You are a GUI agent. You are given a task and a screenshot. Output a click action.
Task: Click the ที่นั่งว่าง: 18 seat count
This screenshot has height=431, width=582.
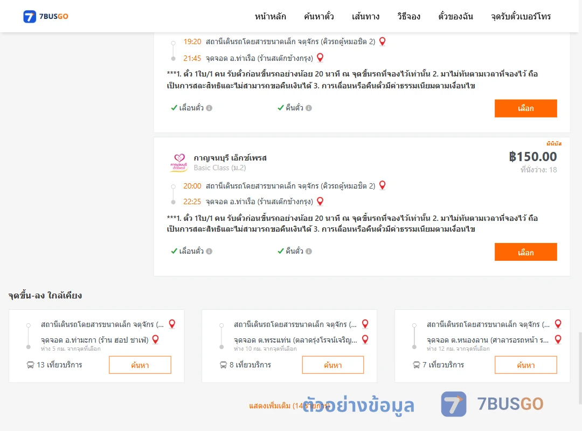point(538,170)
